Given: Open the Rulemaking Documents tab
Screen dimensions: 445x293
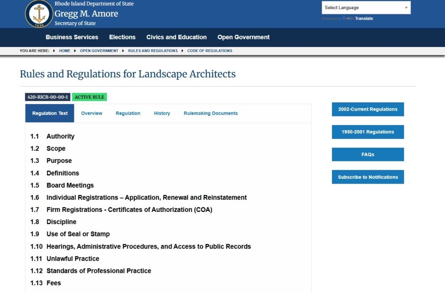Looking at the screenshot, I should pyautogui.click(x=210, y=113).
